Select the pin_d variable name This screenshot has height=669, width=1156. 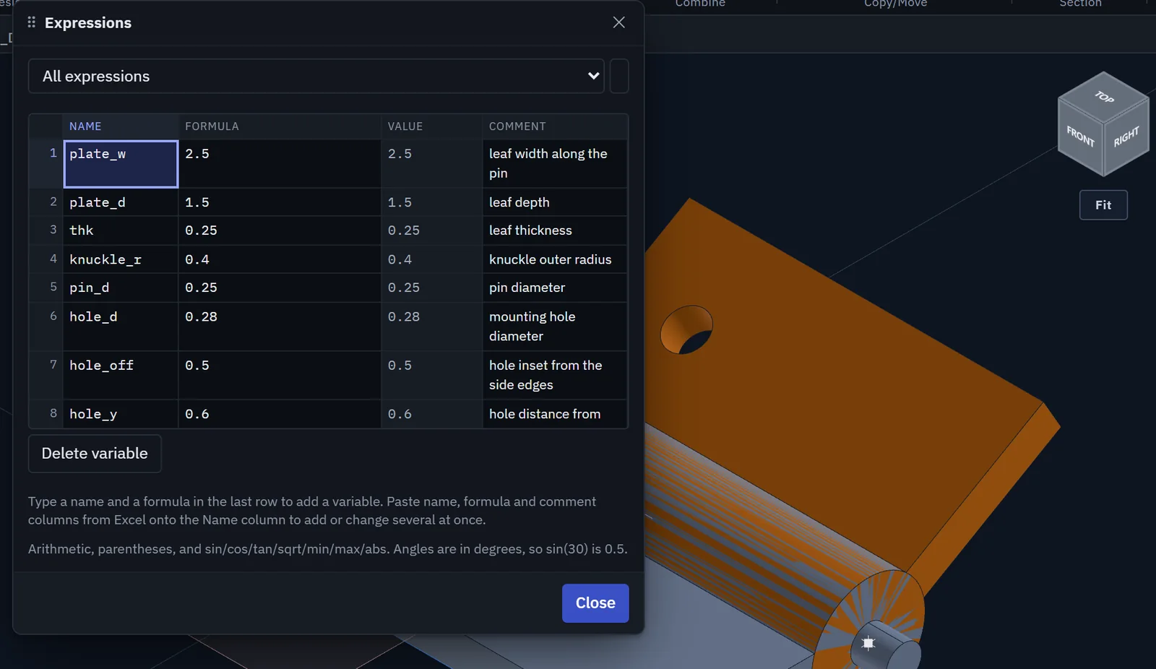coord(121,288)
